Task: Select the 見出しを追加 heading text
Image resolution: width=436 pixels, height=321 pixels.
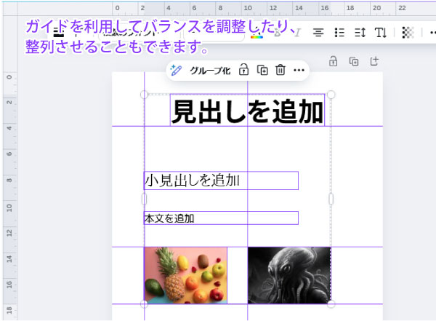Action: (x=247, y=111)
